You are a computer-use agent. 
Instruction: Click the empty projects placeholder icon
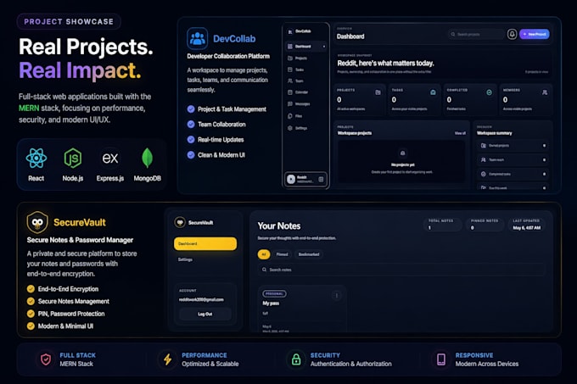[x=402, y=153]
